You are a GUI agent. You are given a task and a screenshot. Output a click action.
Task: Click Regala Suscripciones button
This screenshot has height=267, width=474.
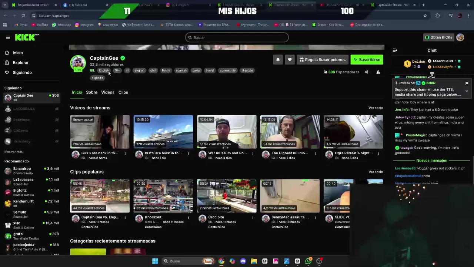(322, 60)
